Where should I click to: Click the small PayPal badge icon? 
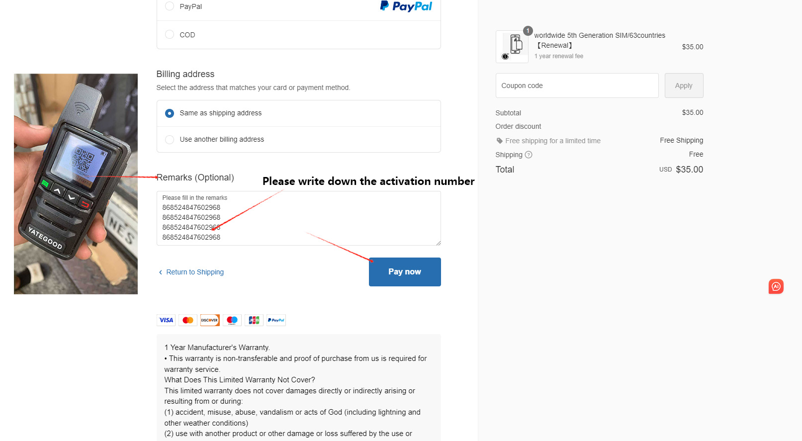[276, 320]
